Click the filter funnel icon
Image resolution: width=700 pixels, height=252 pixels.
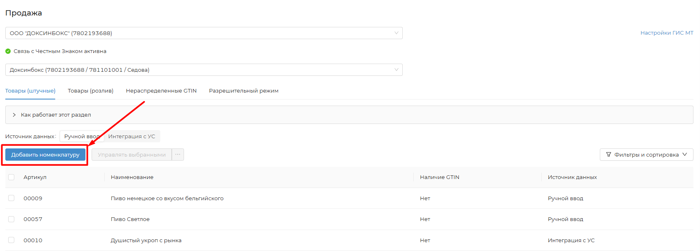coord(608,155)
